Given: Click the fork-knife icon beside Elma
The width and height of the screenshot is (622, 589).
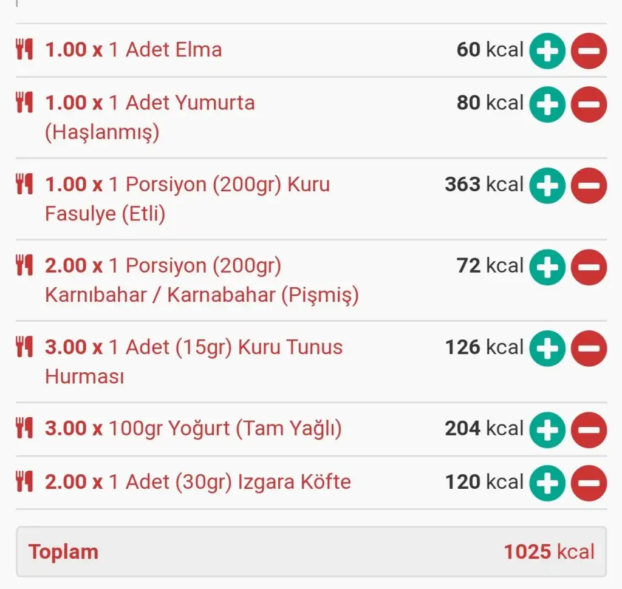Looking at the screenshot, I should (x=24, y=50).
